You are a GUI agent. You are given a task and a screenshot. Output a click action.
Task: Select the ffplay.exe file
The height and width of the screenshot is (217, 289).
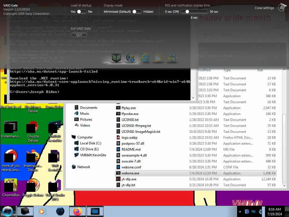click(129, 108)
